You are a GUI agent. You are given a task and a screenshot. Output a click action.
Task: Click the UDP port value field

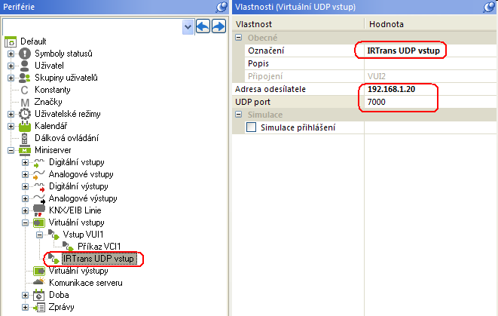point(426,102)
